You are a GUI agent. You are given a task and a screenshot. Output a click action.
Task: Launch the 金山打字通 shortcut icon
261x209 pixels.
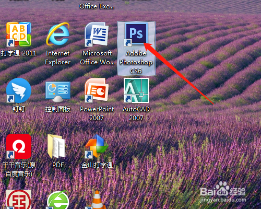[x=97, y=146]
